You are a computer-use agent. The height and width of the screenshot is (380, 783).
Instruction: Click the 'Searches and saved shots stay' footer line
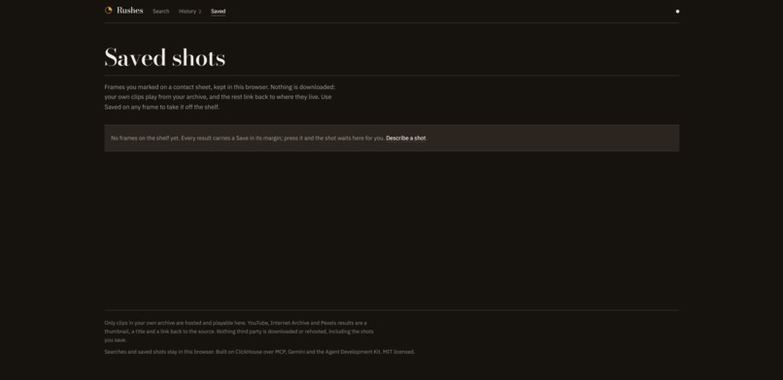259,352
